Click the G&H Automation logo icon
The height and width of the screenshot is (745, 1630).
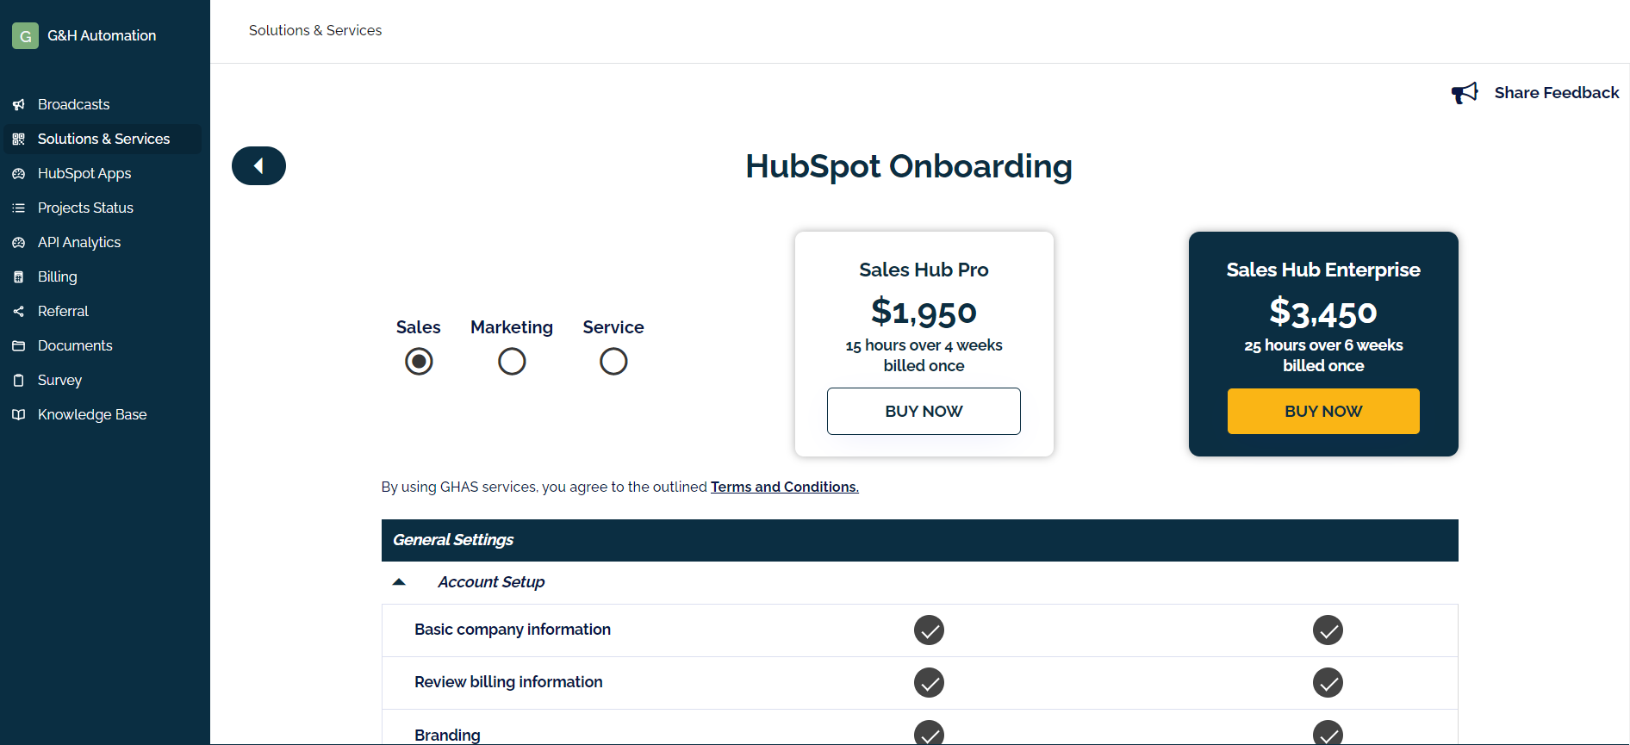[x=25, y=35]
